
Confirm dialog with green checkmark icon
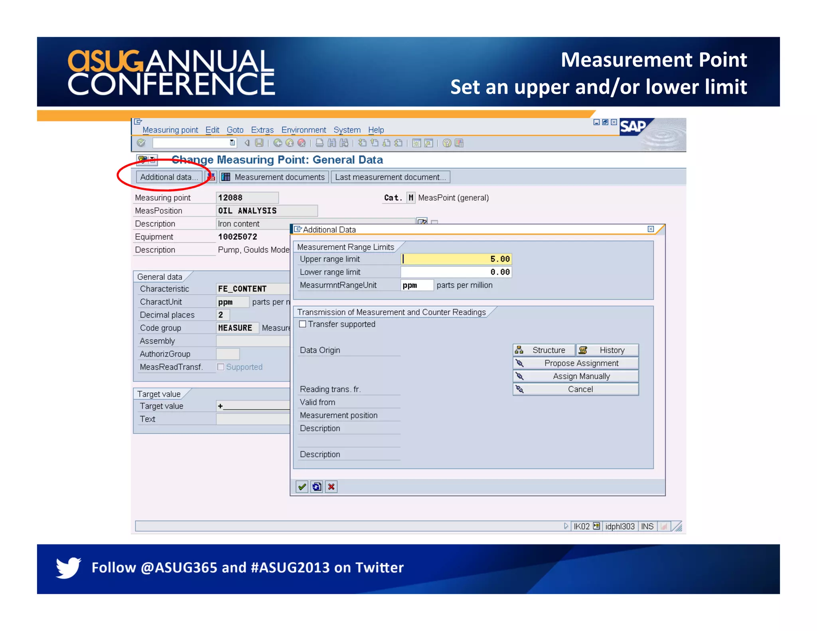302,487
